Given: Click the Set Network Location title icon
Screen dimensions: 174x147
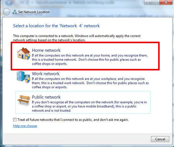Looking at the screenshot, I should [15, 12].
